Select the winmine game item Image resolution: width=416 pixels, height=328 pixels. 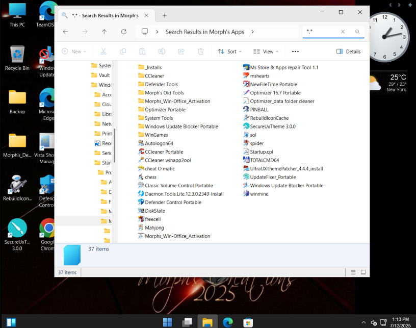[x=256, y=194]
